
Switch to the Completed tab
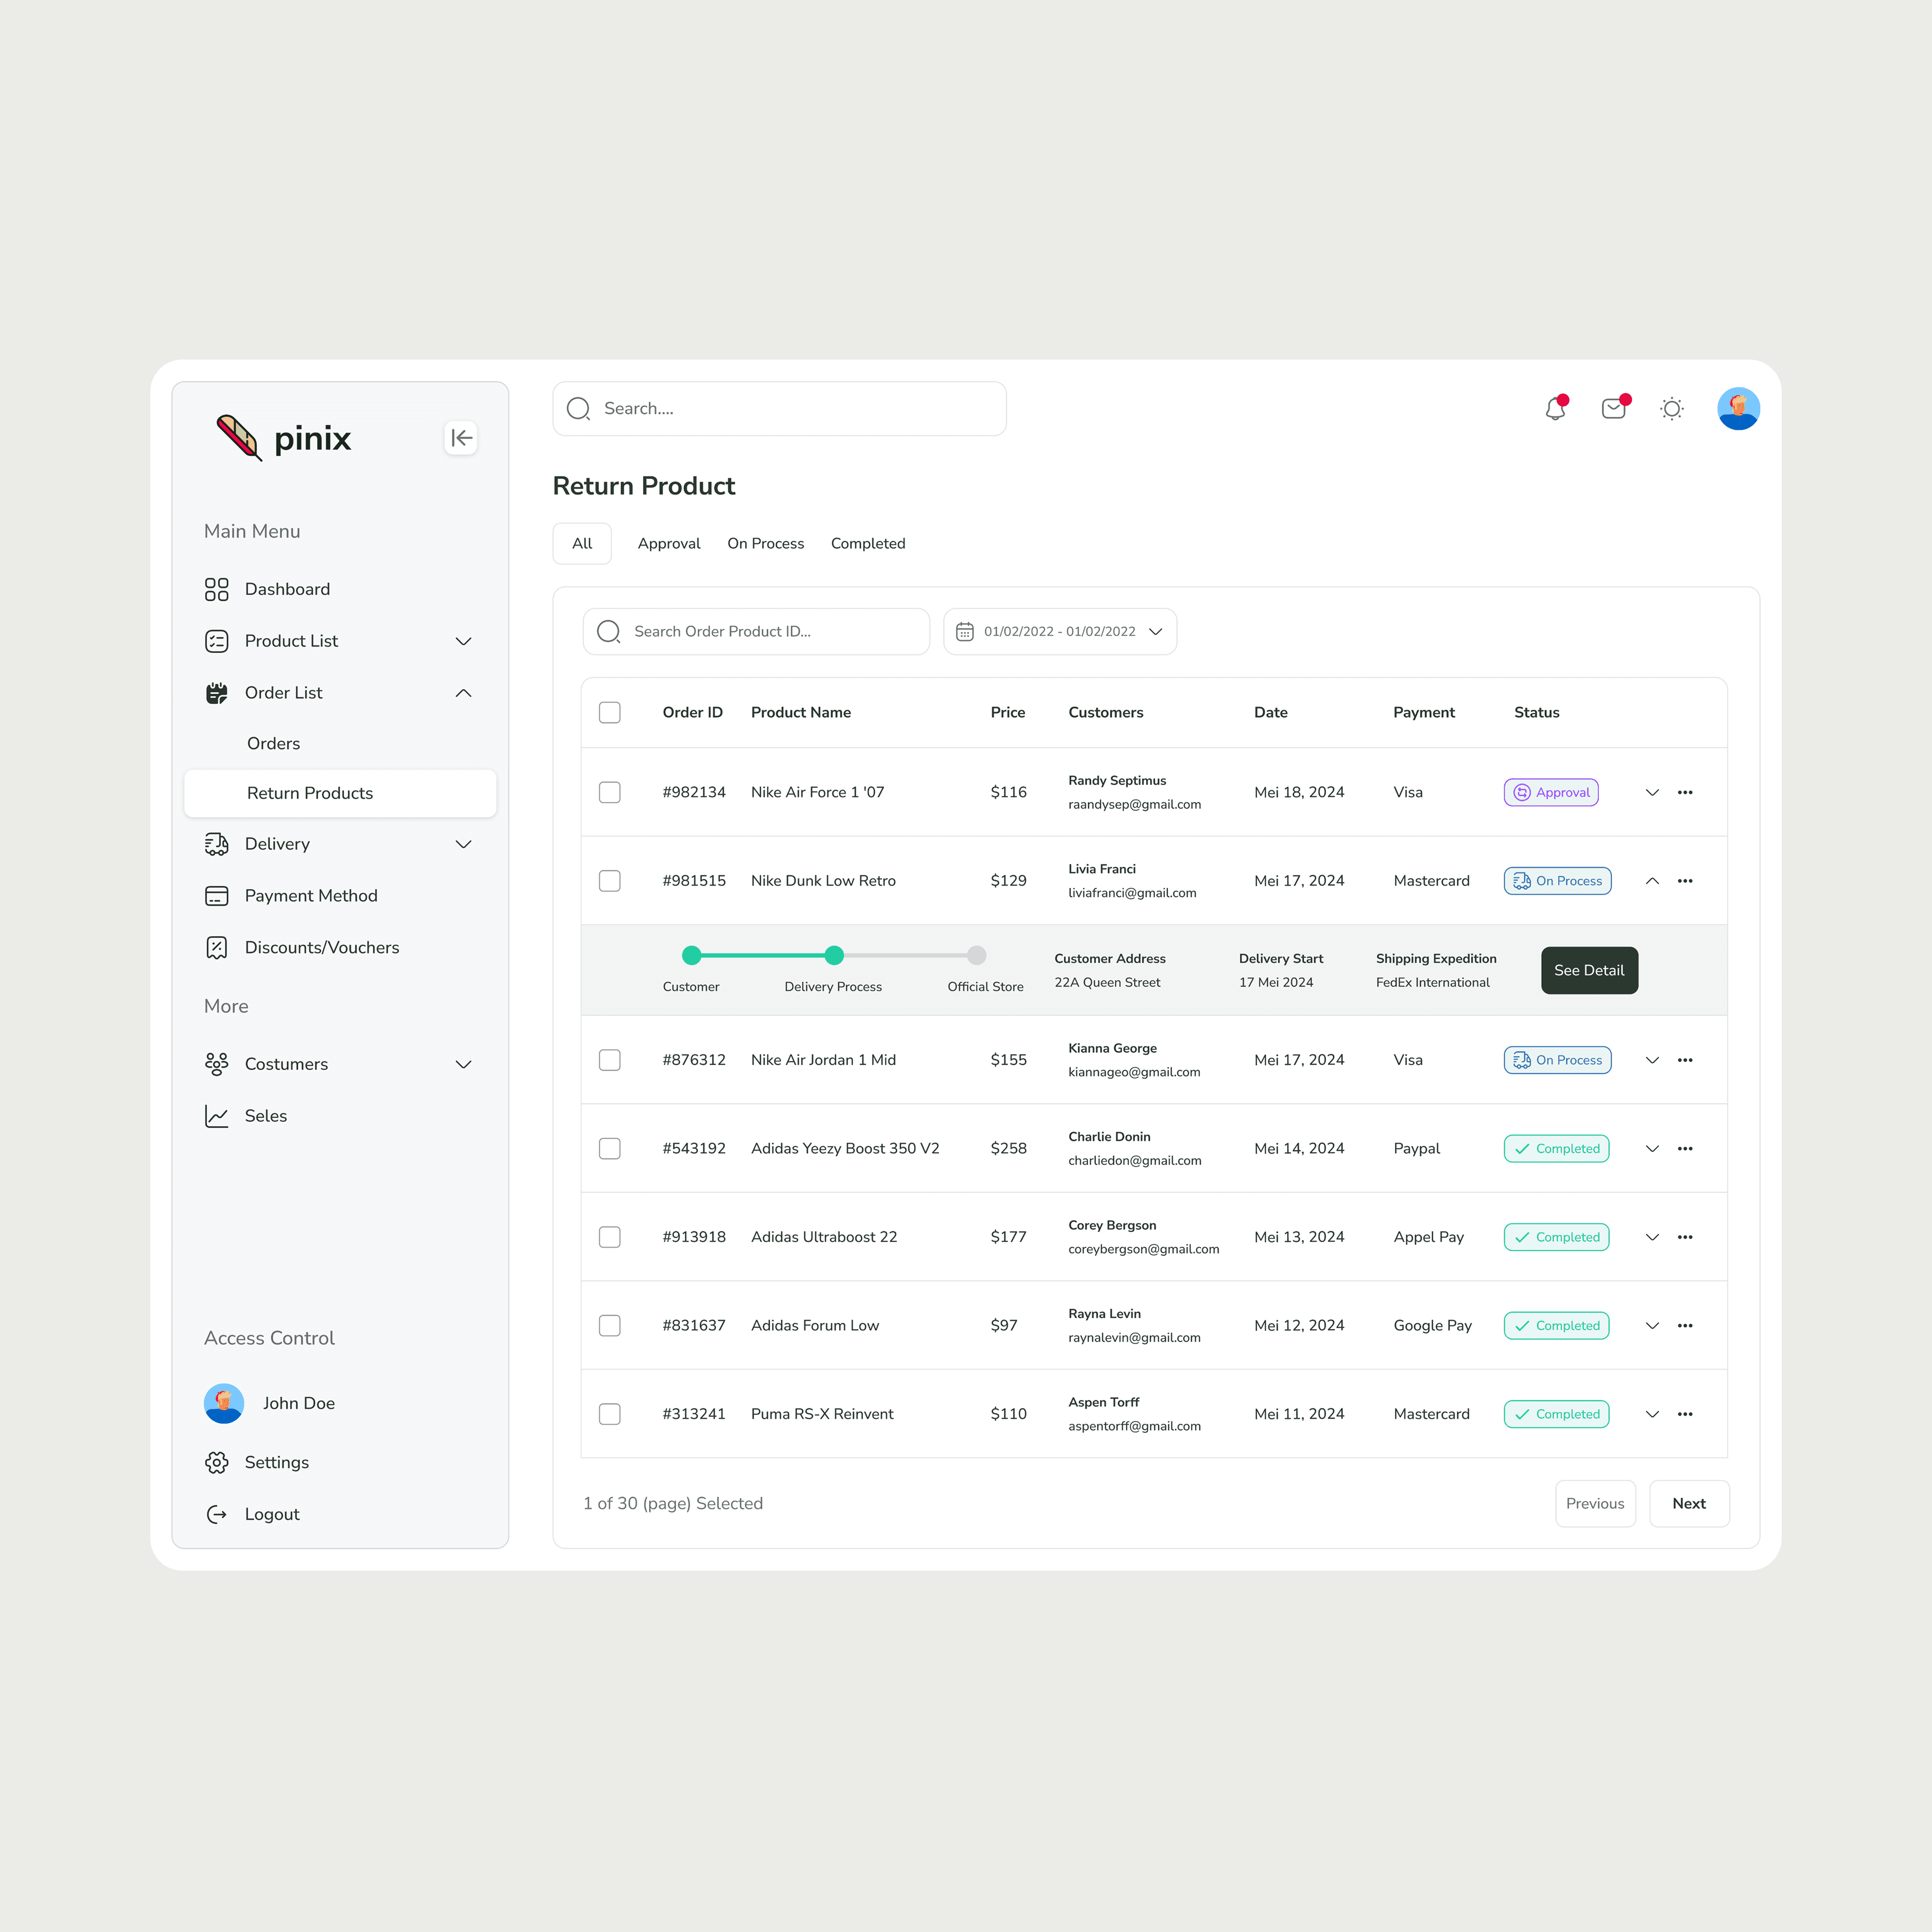[x=868, y=544]
